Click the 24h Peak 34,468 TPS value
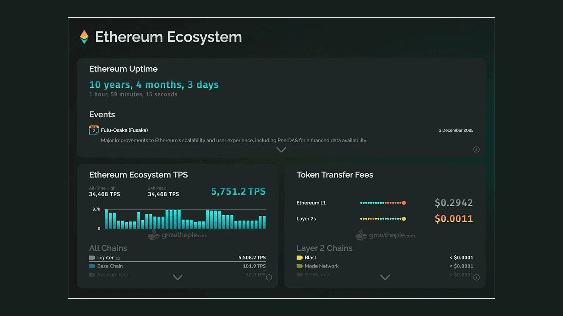This screenshot has width=563, height=316. pyautogui.click(x=164, y=194)
